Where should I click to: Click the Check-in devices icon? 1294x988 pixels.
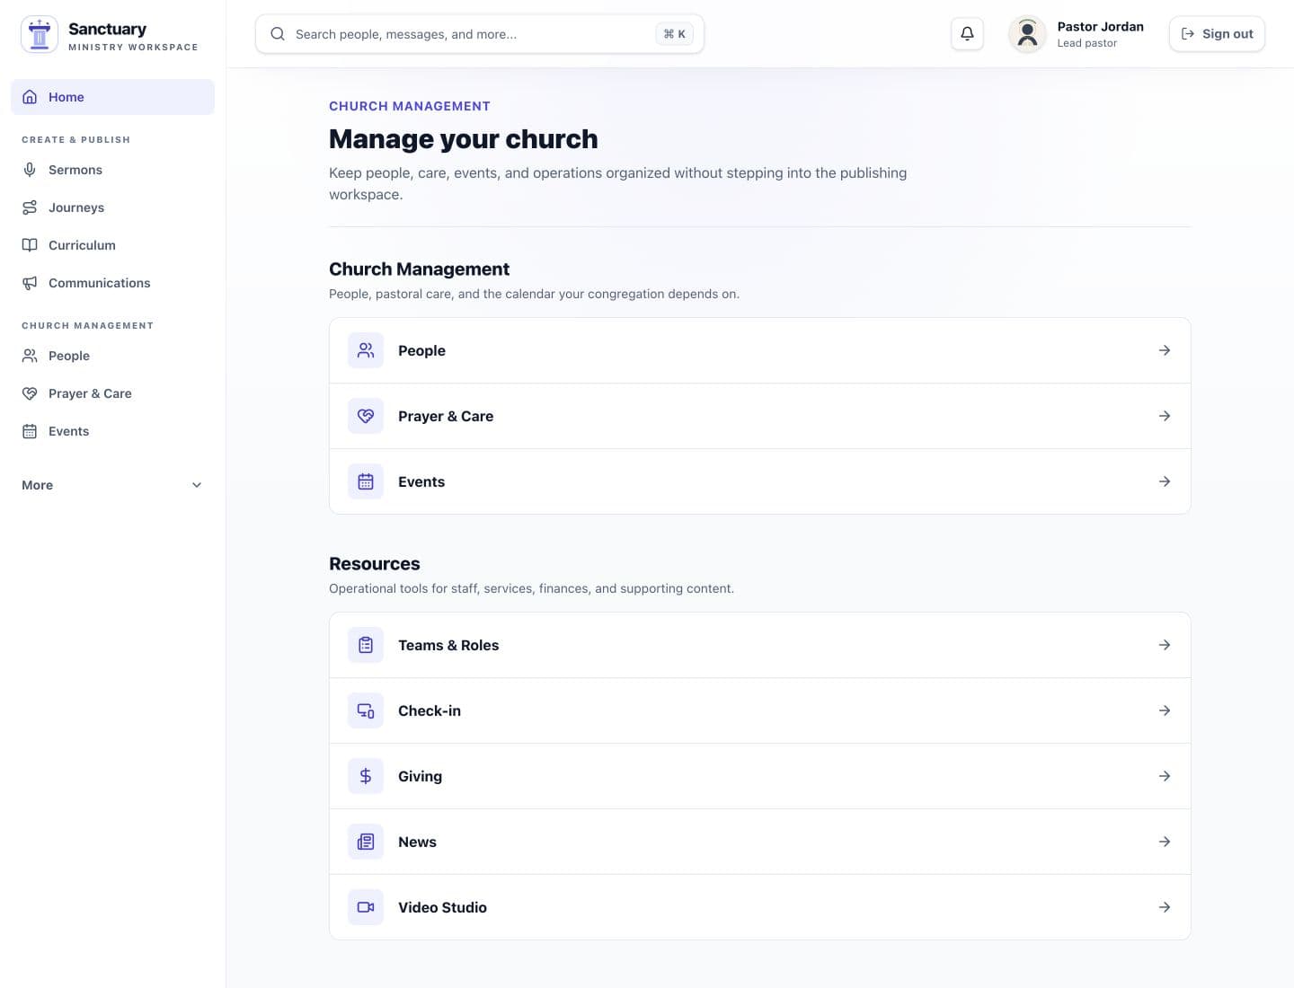tap(366, 710)
